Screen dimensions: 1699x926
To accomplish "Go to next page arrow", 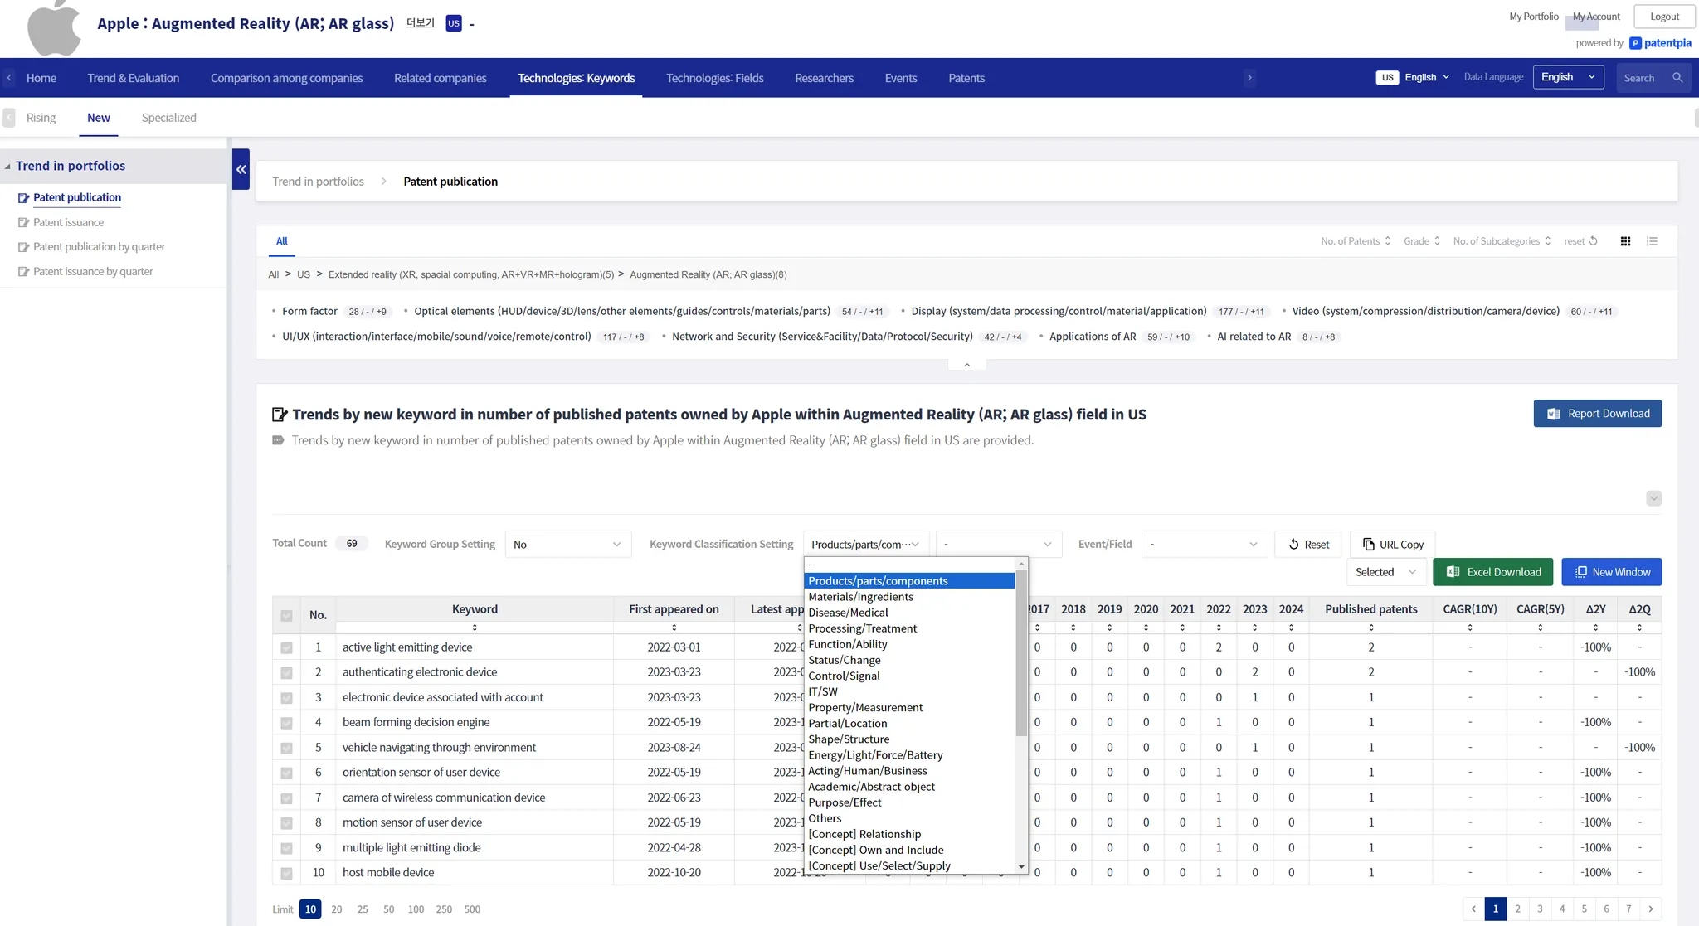I will point(1651,909).
